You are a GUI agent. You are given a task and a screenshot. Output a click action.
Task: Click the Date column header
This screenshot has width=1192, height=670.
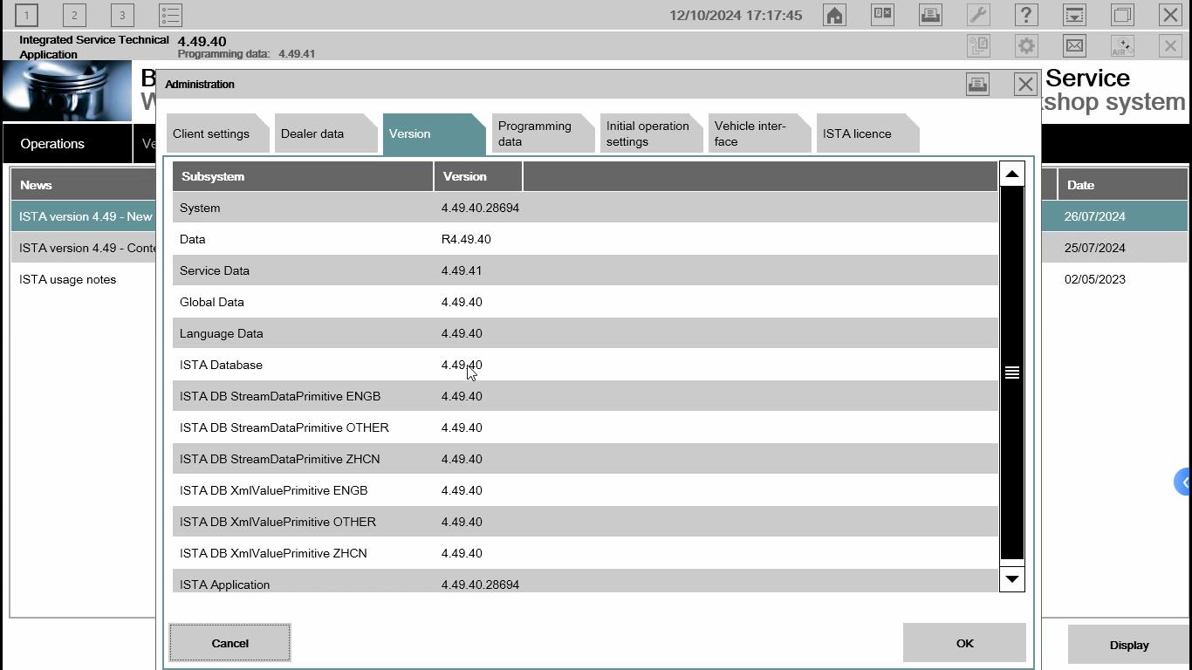point(1122,185)
